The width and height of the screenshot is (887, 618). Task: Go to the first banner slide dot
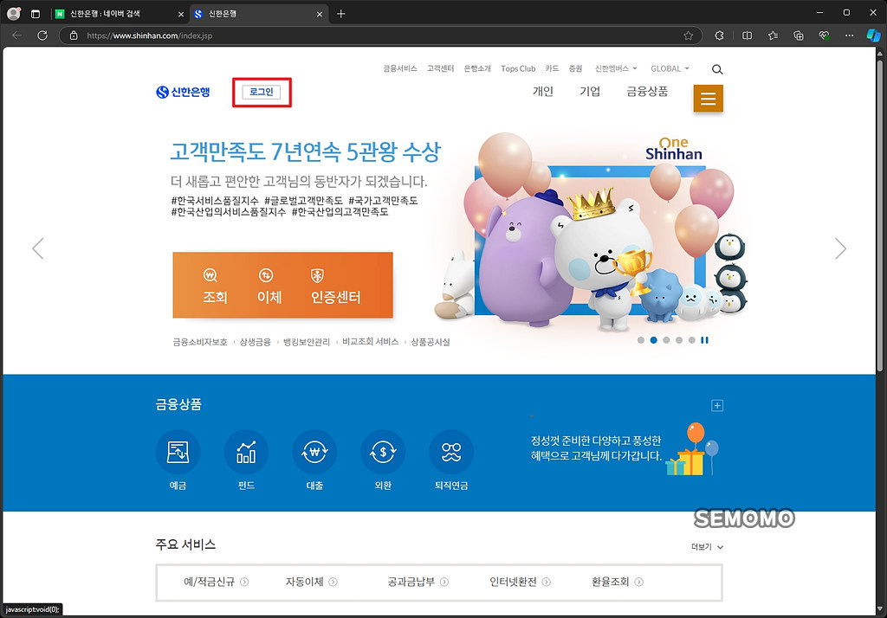pos(641,340)
